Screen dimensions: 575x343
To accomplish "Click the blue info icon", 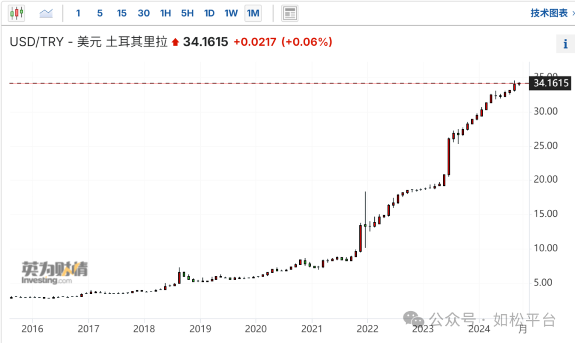I will [565, 44].
